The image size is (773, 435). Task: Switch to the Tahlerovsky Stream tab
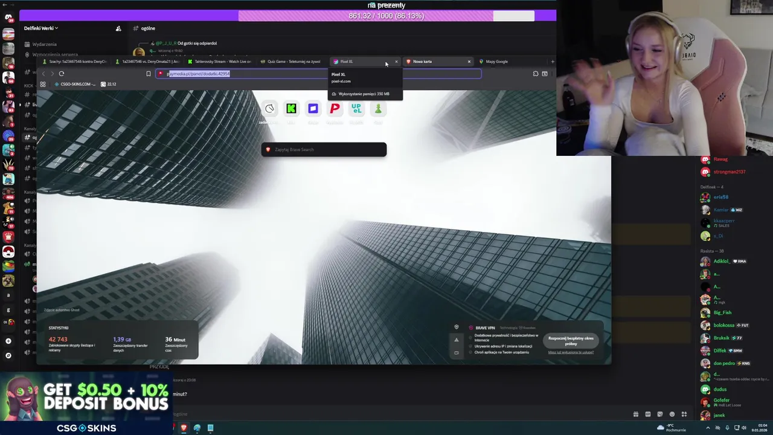coord(221,62)
